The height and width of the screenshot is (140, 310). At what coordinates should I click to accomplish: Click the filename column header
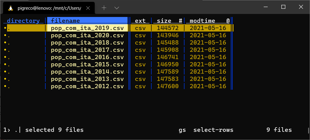coord(65,21)
